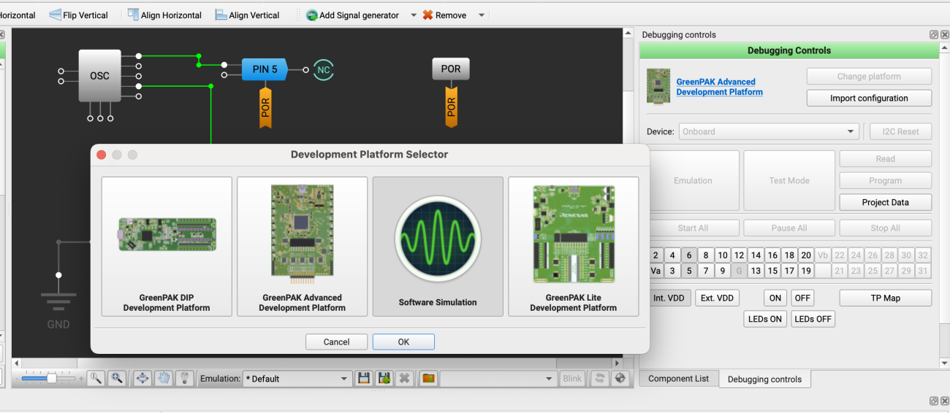The height and width of the screenshot is (413, 950).
Task: Toggle Int. VDD power option
Action: [x=669, y=298]
